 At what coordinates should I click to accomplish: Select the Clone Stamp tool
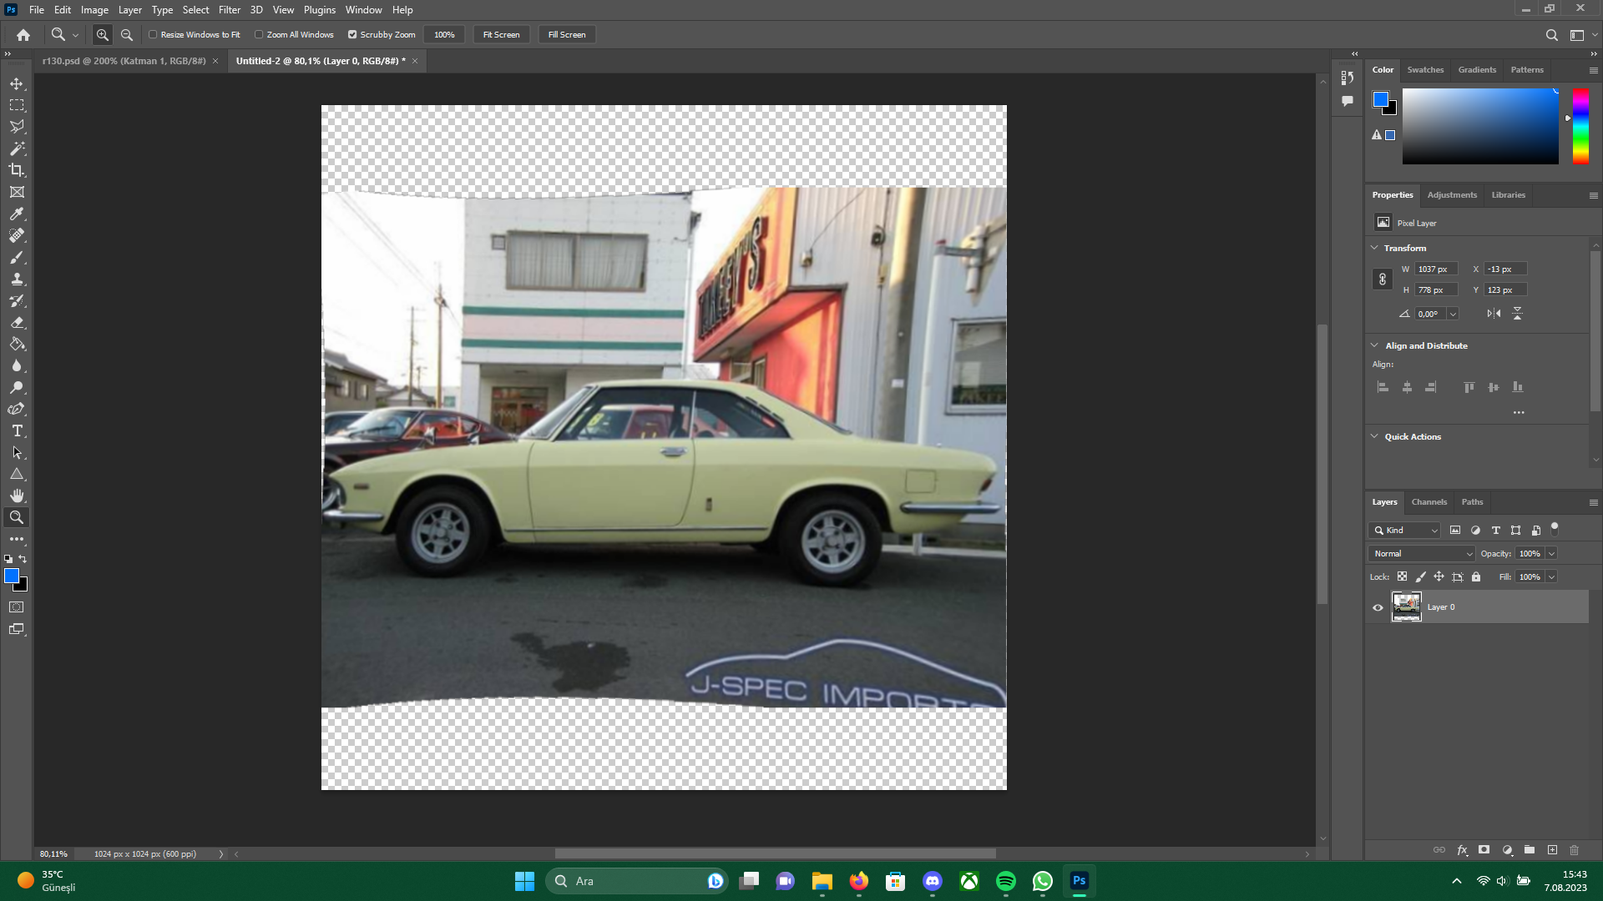17,279
